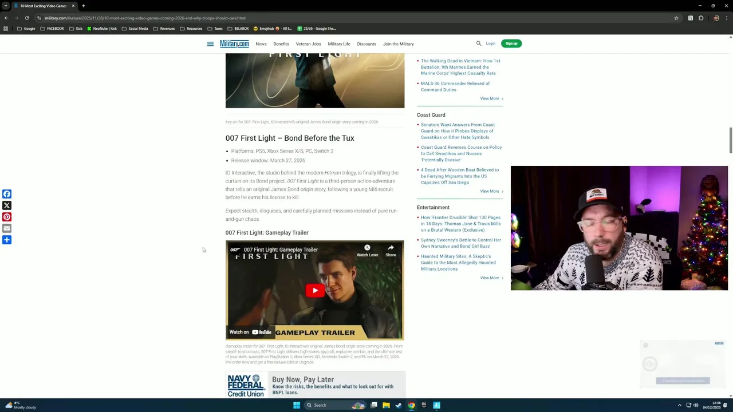The height and width of the screenshot is (412, 733).
Task: Open Epic Games Launcher from taskbar
Action: click(x=424, y=405)
